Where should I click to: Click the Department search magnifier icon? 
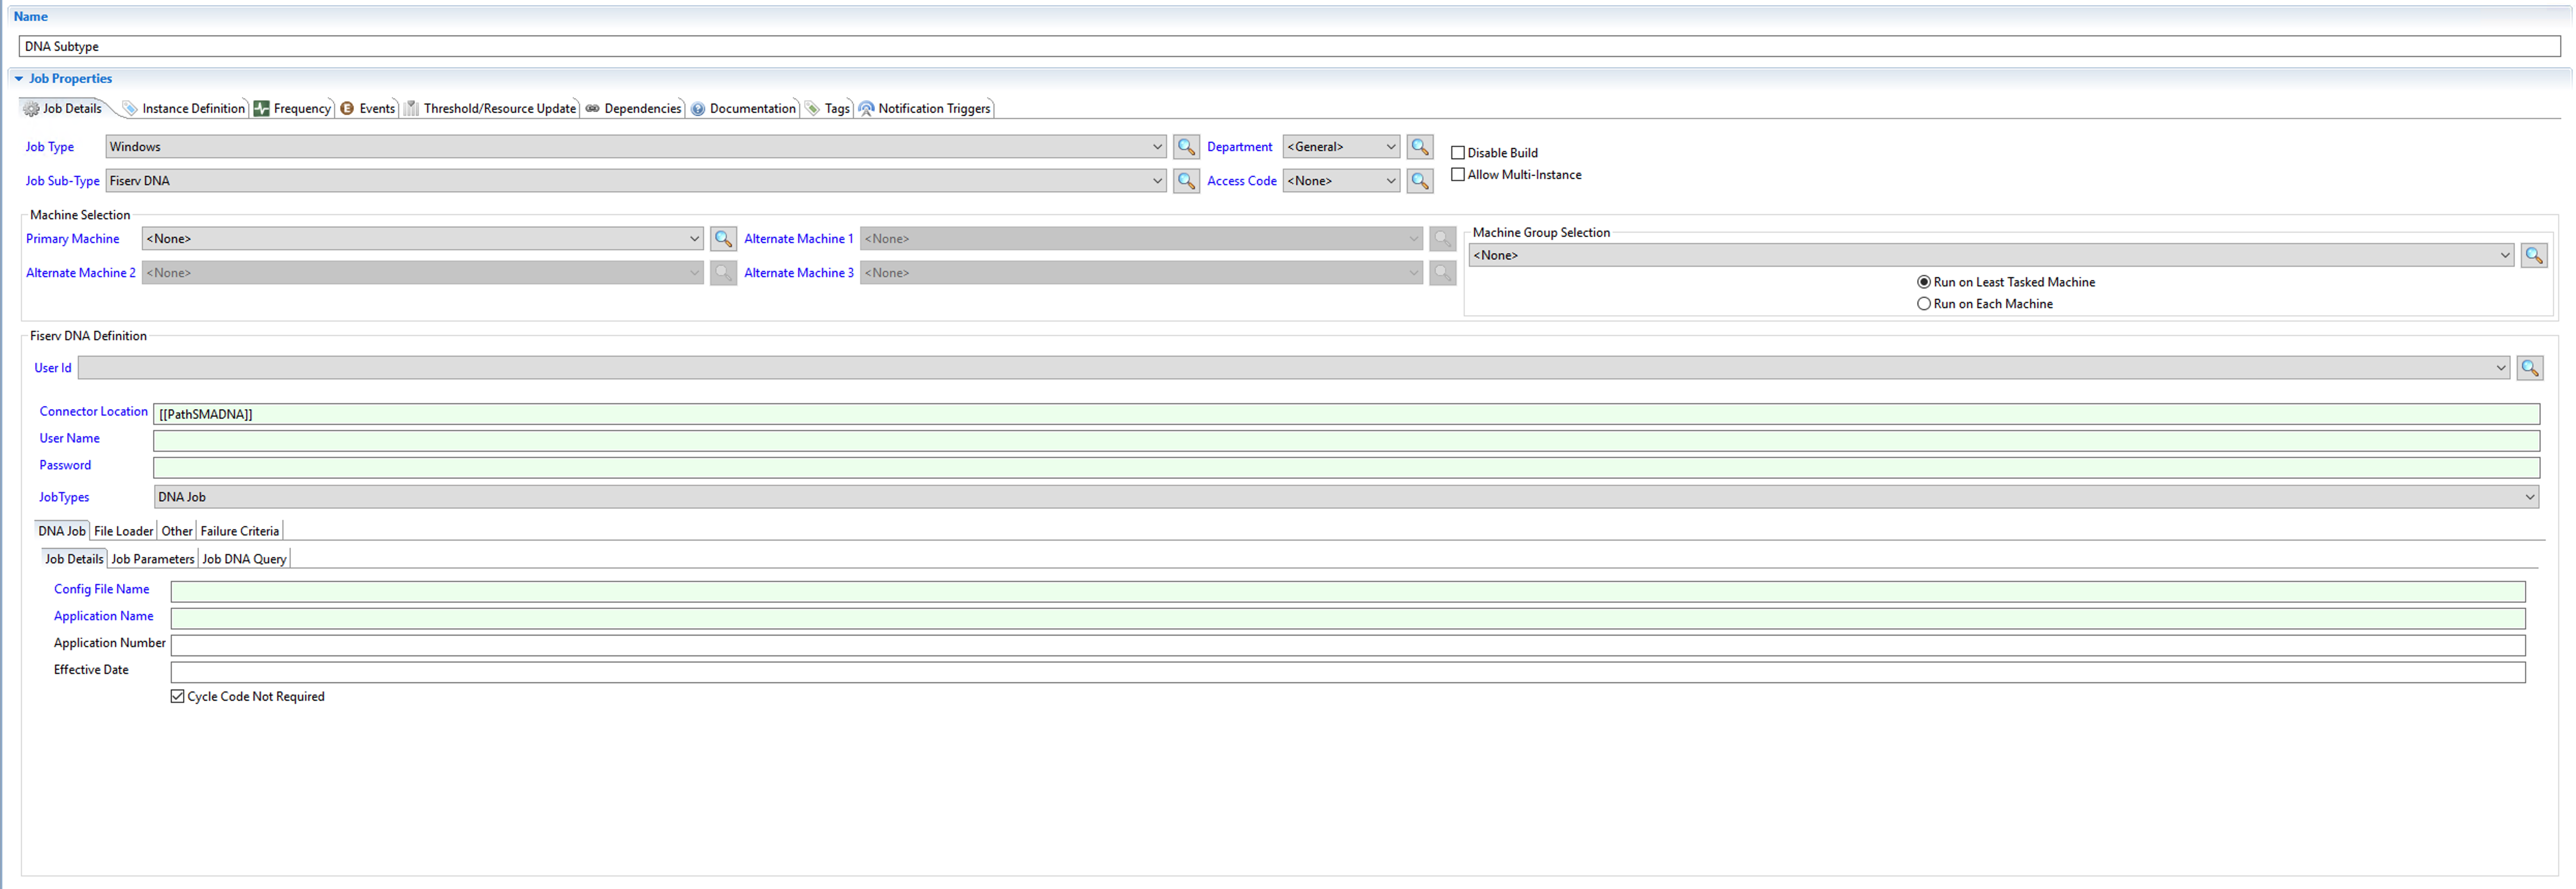pos(1419,147)
